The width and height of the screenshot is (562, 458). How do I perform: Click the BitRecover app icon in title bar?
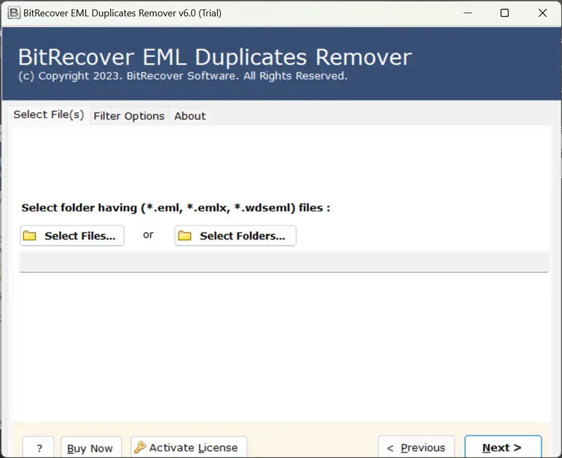[12, 13]
